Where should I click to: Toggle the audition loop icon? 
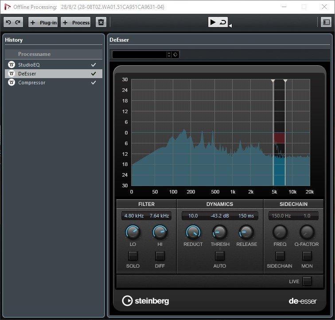pyautogui.click(x=223, y=22)
